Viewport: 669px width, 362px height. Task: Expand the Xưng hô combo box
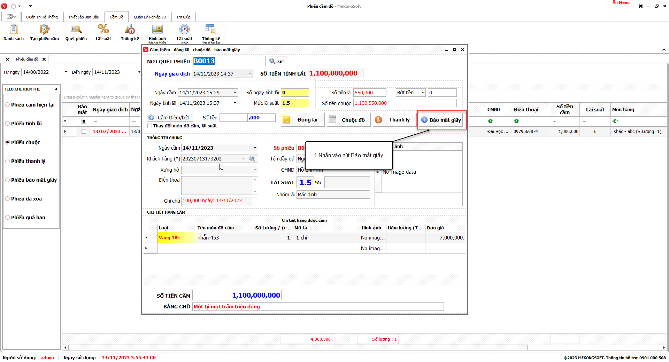[255, 170]
